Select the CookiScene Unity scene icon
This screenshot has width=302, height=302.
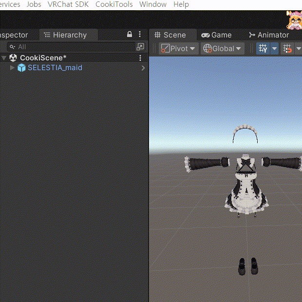tap(13, 58)
